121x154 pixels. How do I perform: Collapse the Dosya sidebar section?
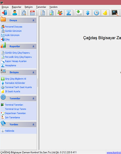coord(33,21)
